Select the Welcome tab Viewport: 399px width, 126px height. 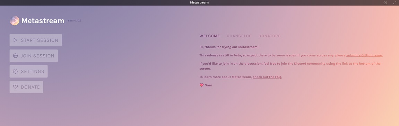[210, 36]
